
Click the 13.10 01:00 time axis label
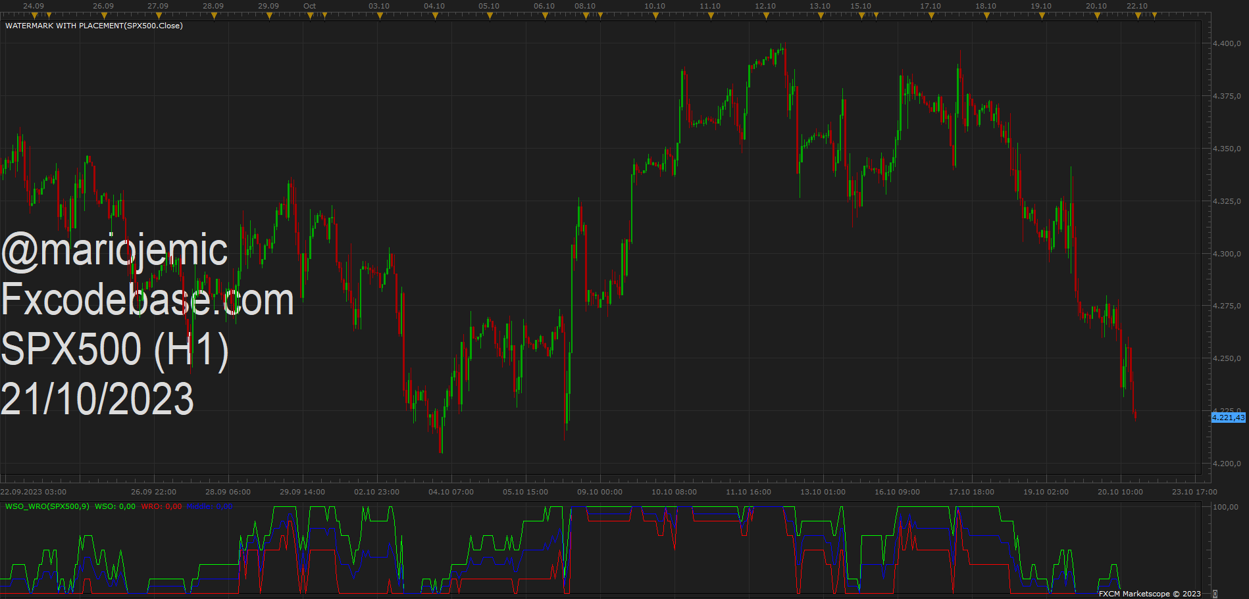click(x=823, y=492)
